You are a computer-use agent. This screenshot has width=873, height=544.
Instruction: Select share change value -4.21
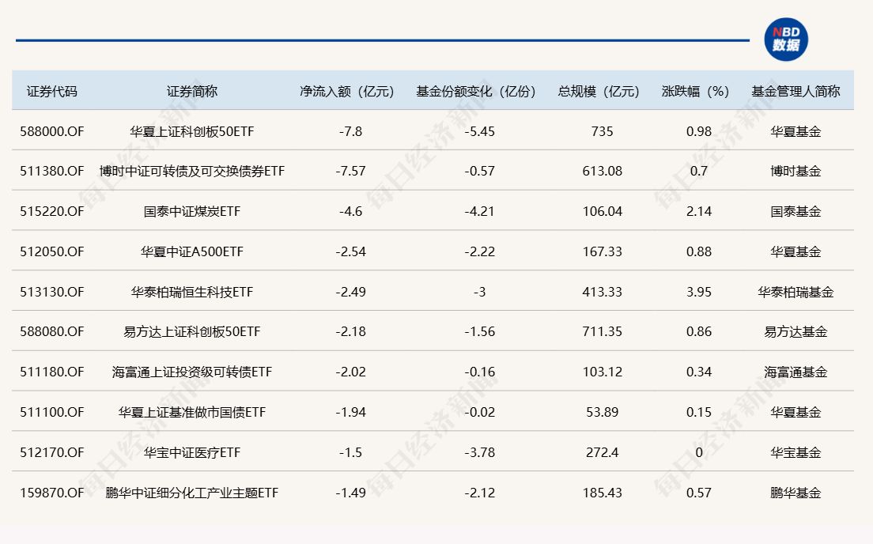coord(479,212)
